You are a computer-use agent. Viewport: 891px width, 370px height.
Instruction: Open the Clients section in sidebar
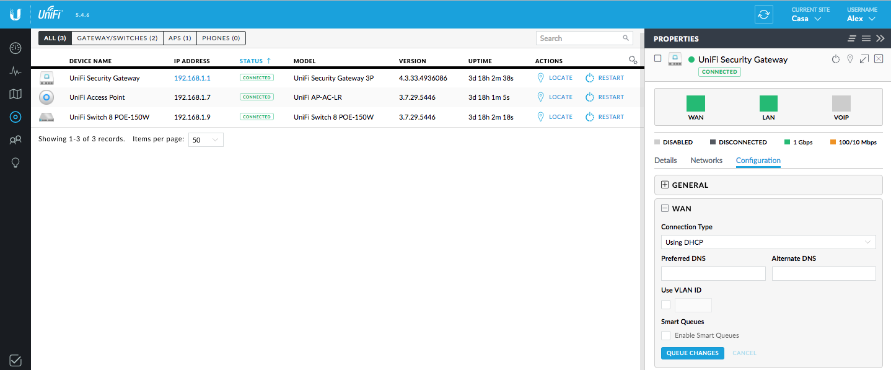(15, 140)
